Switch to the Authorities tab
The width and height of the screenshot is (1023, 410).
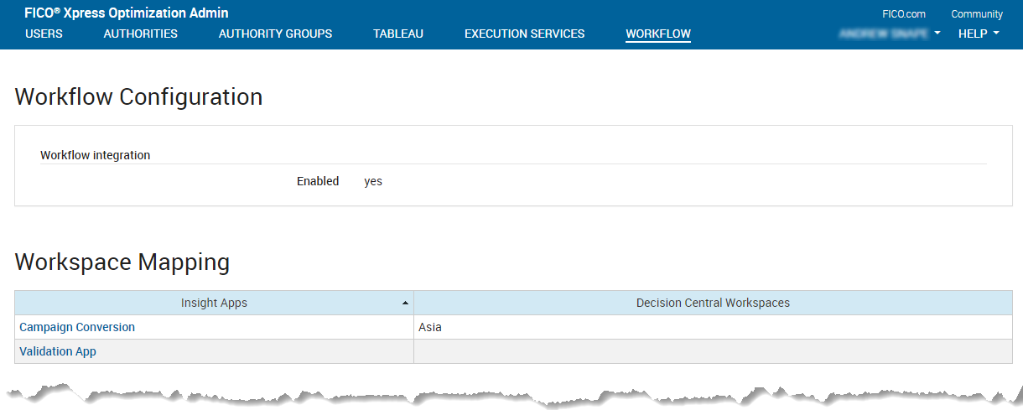[140, 34]
